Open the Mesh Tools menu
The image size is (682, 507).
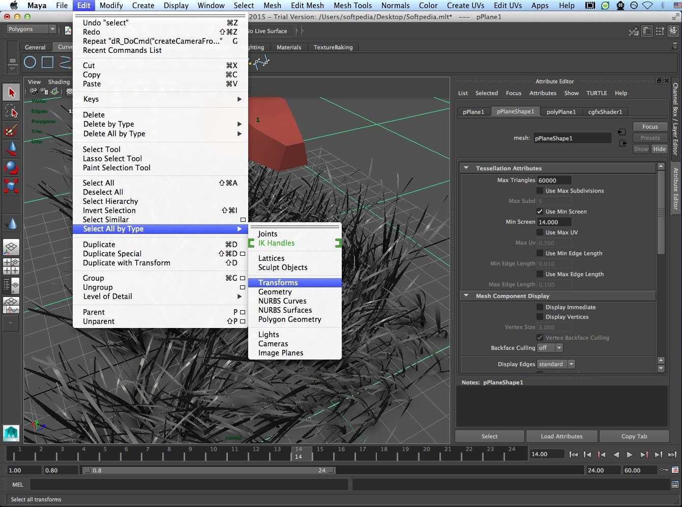pyautogui.click(x=352, y=6)
